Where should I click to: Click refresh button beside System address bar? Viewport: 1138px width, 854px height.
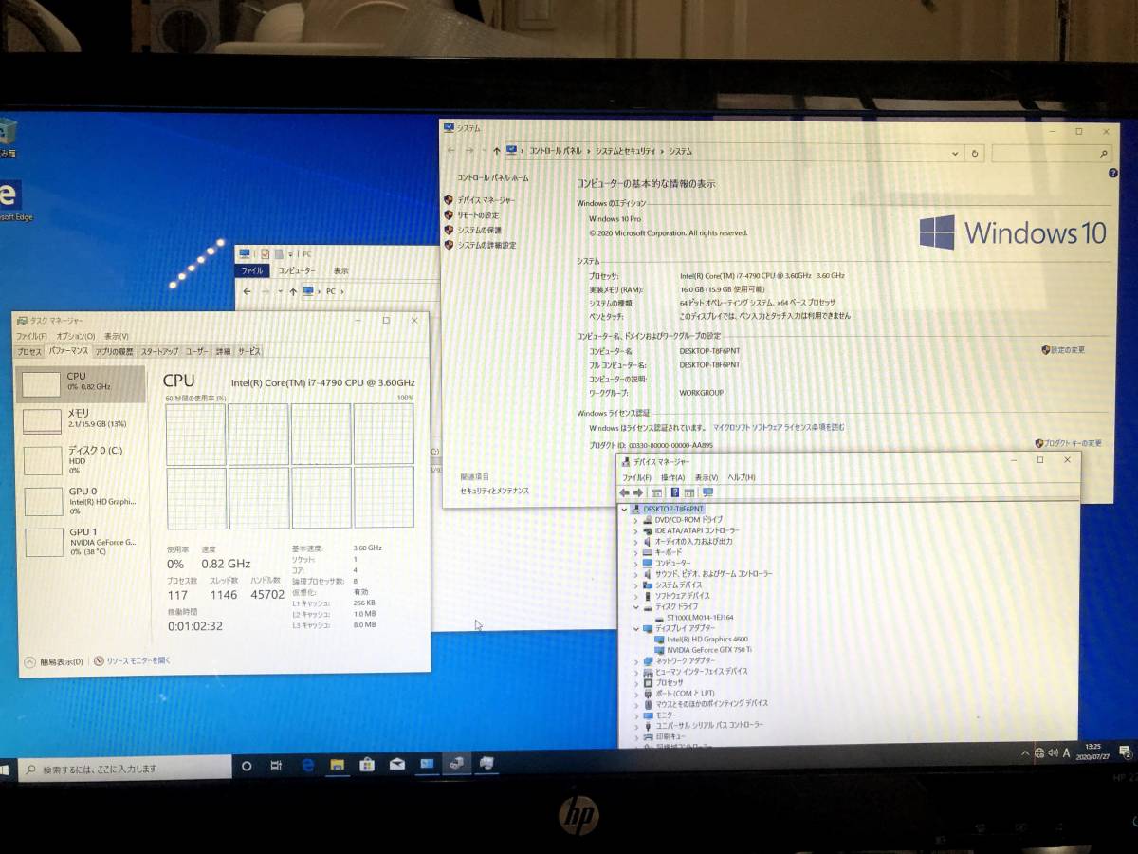pyautogui.click(x=975, y=152)
